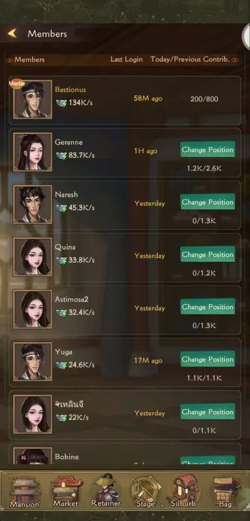Open the Stage icon in bottom bar
250x521 pixels.
(x=146, y=492)
